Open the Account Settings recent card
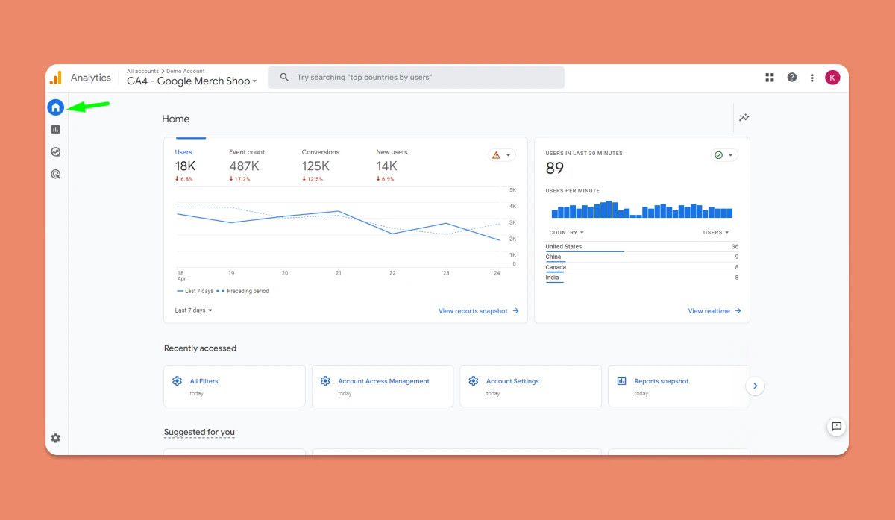 pyautogui.click(x=531, y=386)
